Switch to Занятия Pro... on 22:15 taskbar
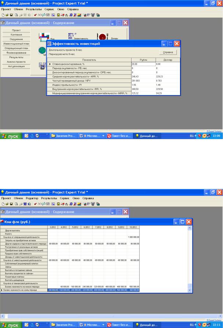 click(x=64, y=325)
